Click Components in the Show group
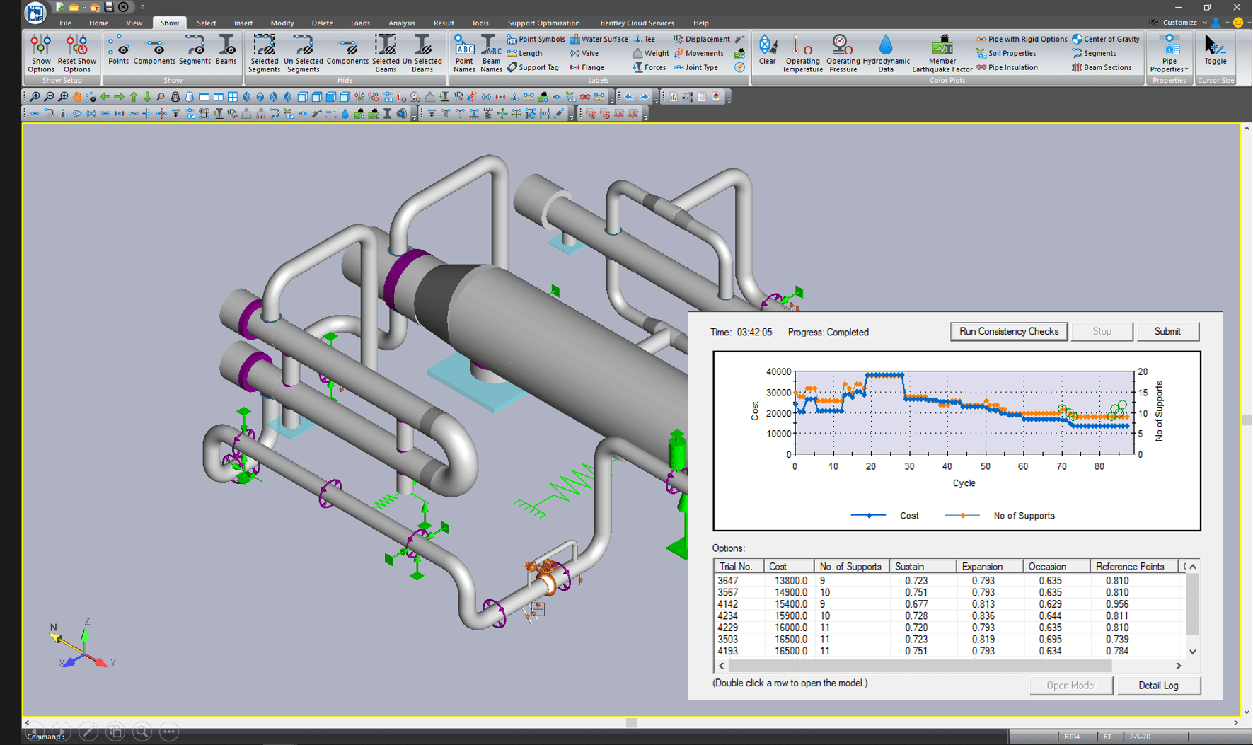Image resolution: width=1253 pixels, height=745 pixels. point(154,50)
